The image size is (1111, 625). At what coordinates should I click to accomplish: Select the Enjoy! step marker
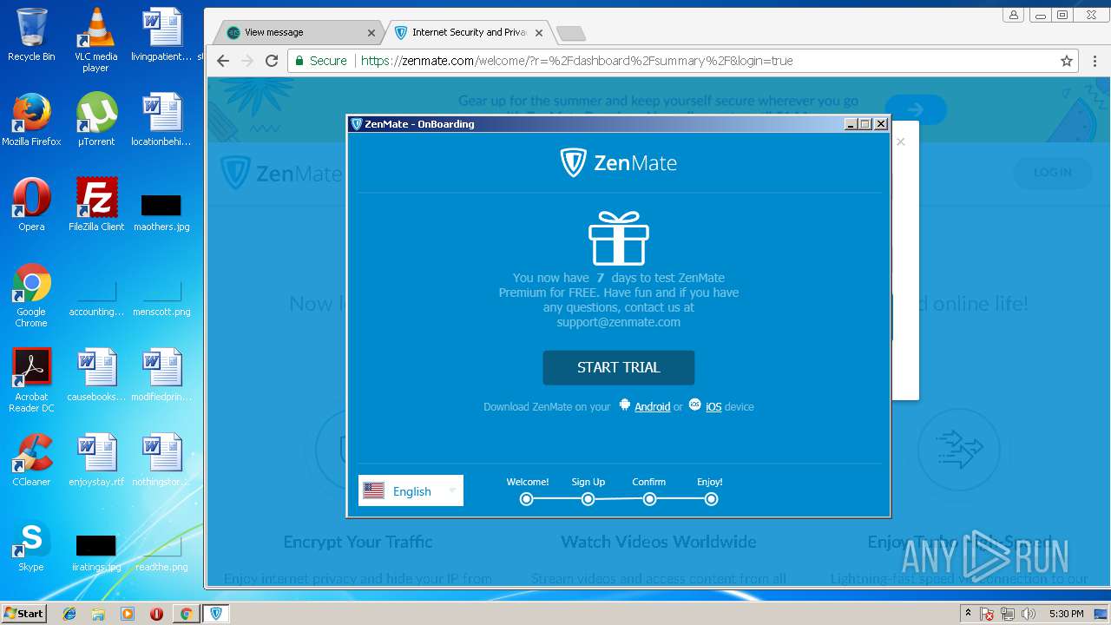coord(711,499)
